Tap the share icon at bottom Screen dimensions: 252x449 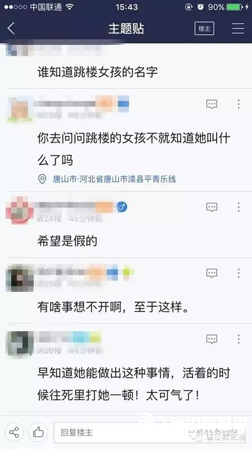[x=14, y=432]
